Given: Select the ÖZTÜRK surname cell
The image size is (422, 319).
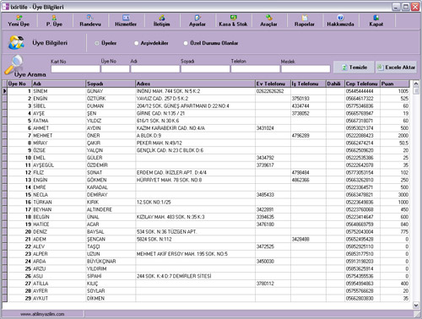Looking at the screenshot, I should [x=111, y=99].
